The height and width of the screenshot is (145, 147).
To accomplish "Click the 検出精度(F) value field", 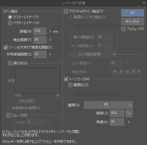I will pyautogui.click(x=40, y=40).
